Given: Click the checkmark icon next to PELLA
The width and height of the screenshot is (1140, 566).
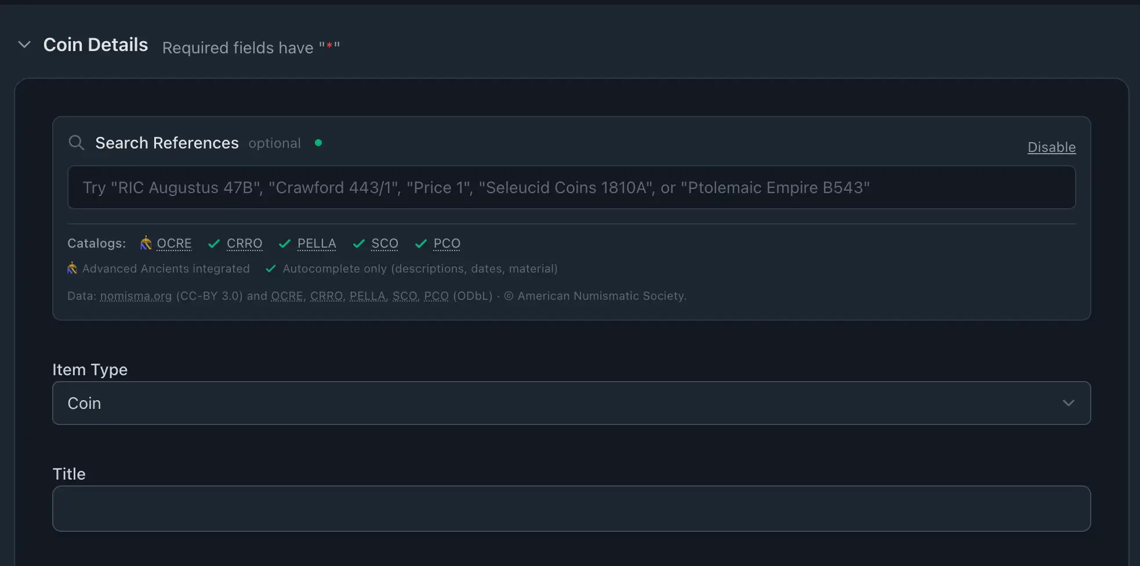Looking at the screenshot, I should 285,244.
